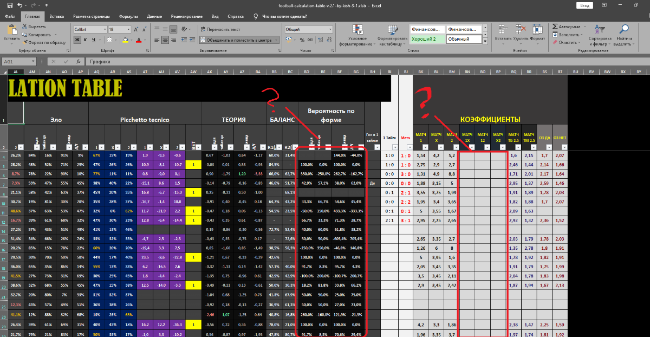Align cell content to middle
Image resolution: width=650 pixels, height=337 pixels.
tap(164, 29)
